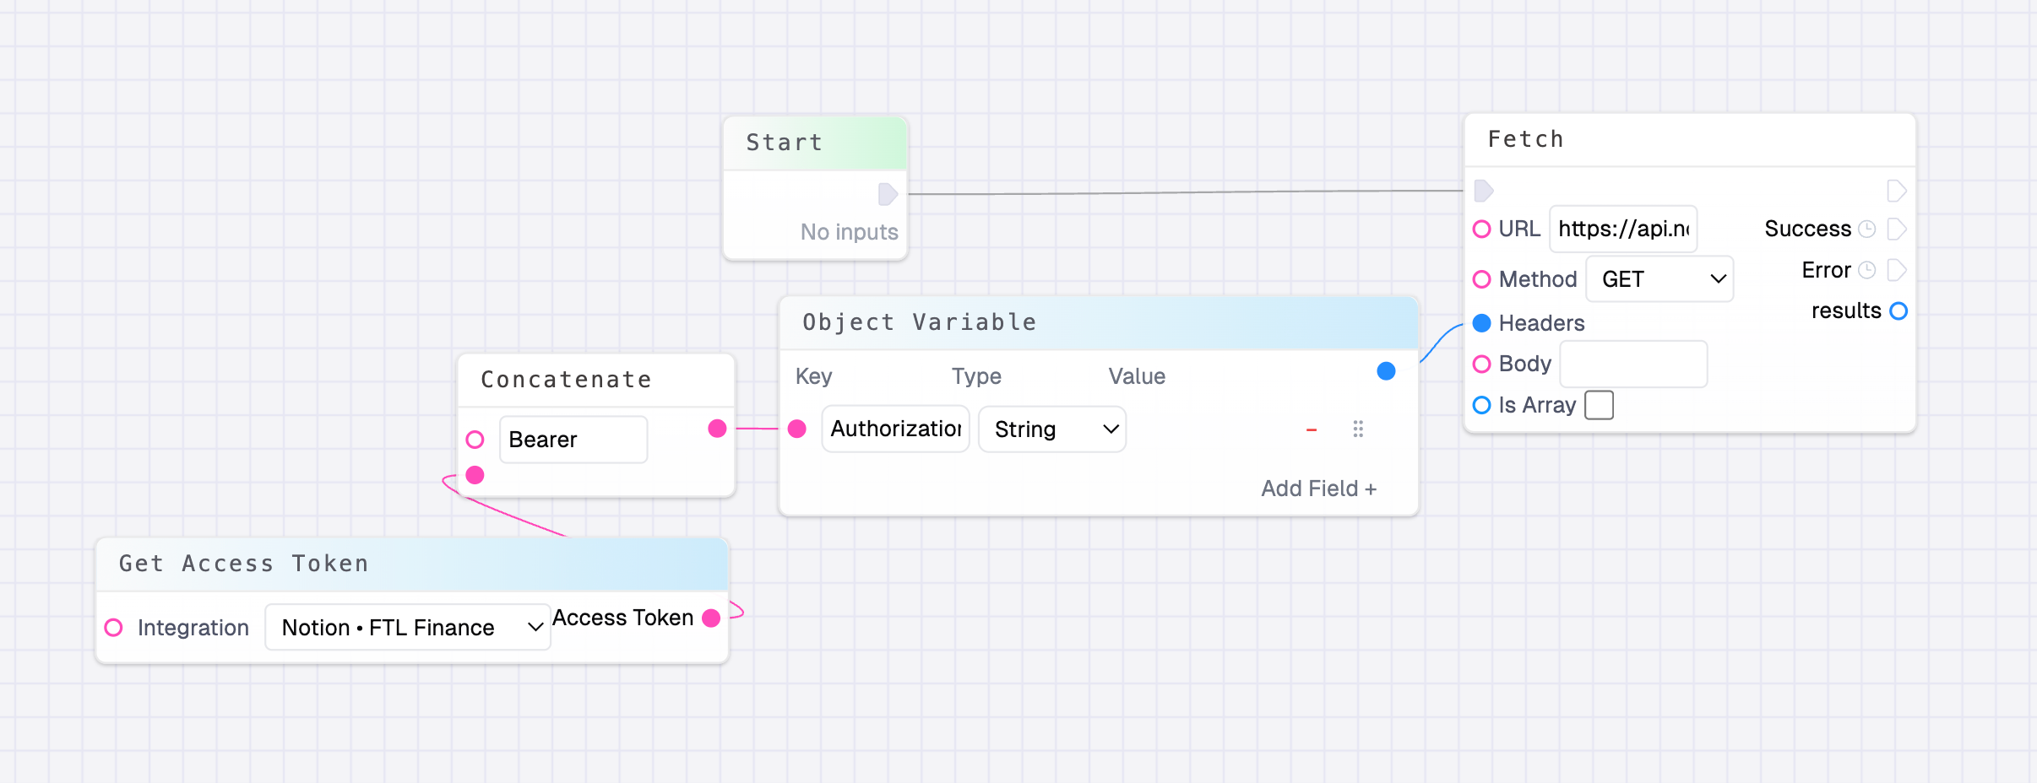Remove the Authorization field with the red minus
This screenshot has width=2037, height=783.
click(x=1312, y=429)
